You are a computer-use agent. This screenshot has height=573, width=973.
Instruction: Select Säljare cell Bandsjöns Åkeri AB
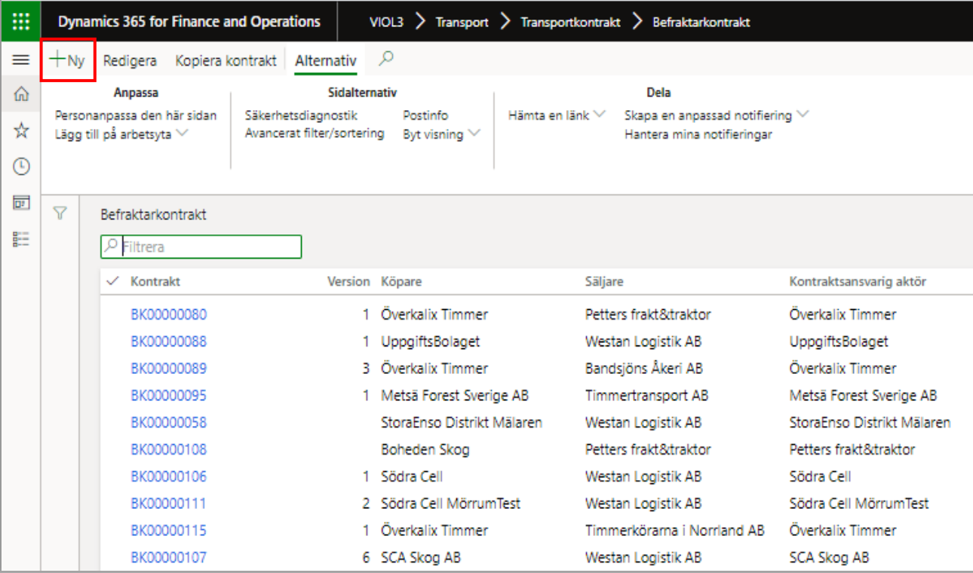click(644, 369)
